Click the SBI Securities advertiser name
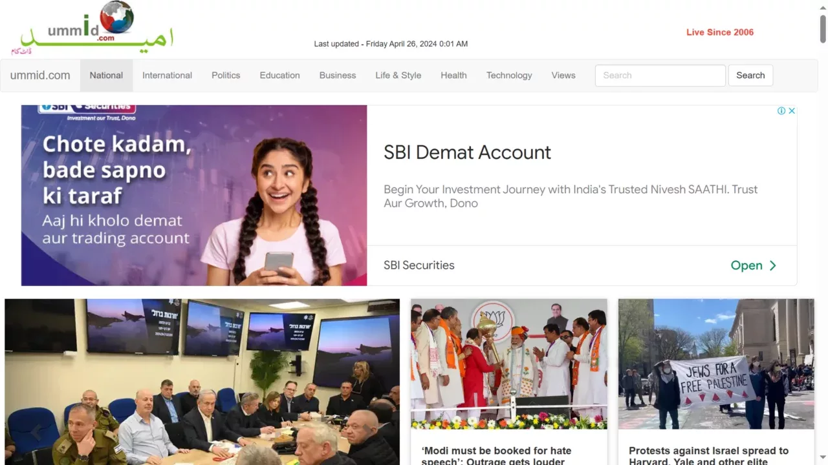 [419, 265]
